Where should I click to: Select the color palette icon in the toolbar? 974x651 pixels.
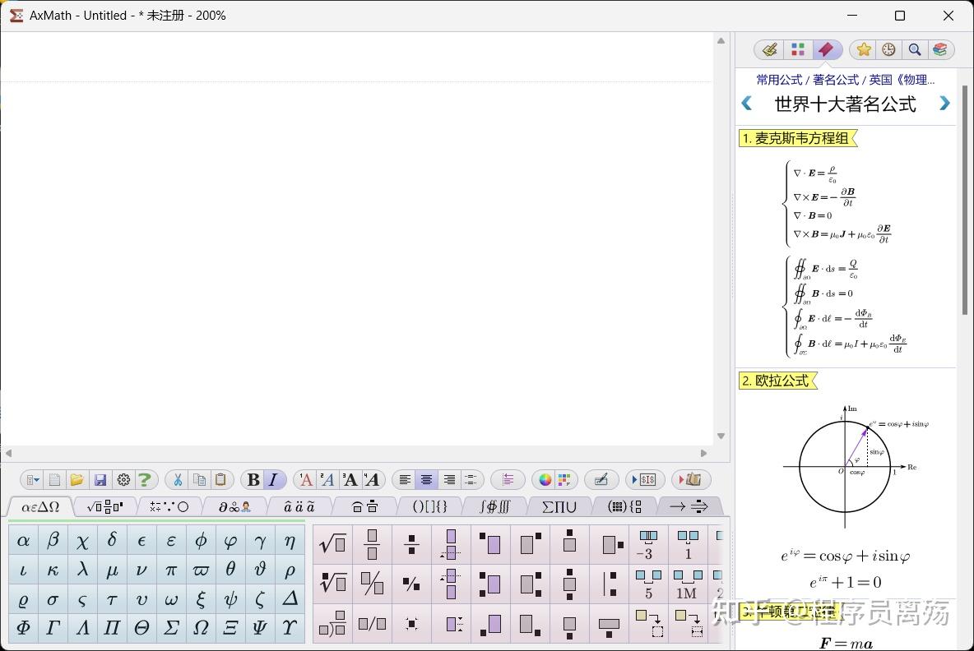click(544, 479)
